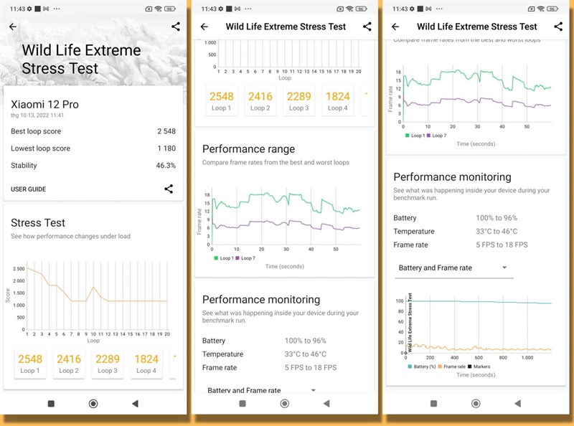The height and width of the screenshot is (426, 574).
Task: Tap back triangle on right phone navbar
Action: pyautogui.click(x=517, y=404)
